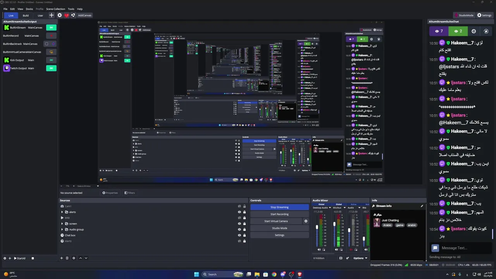Open Google Chrome from the taskbar
Image resolution: width=496 pixels, height=279 pixels.
pos(274,274)
